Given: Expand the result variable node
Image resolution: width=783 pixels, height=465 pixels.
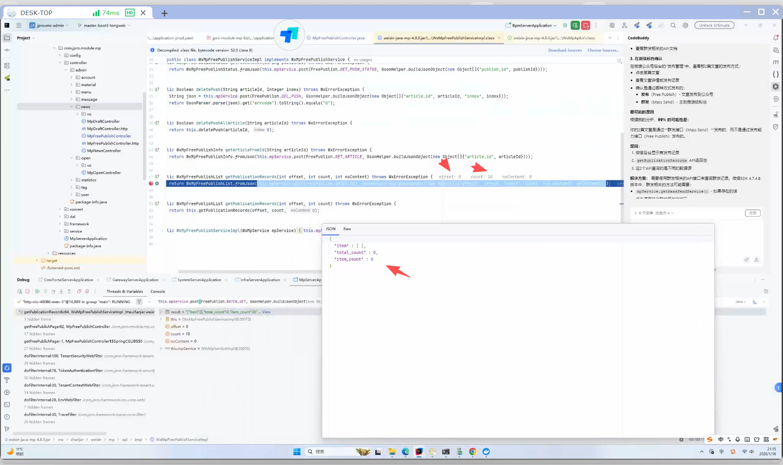Looking at the screenshot, I should click(x=161, y=312).
